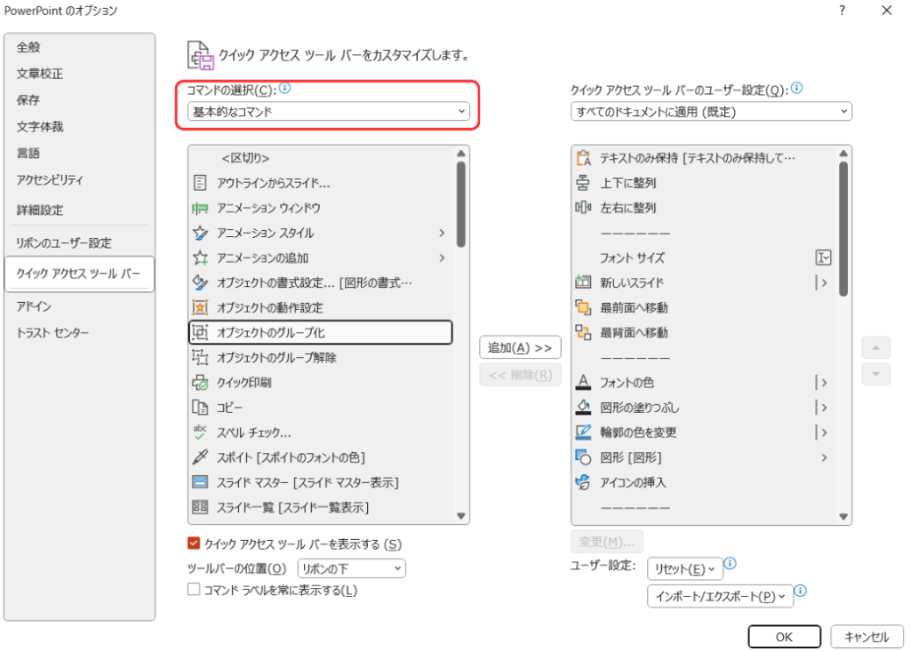Select the トラスト センター category
The width and height of the screenshot is (910, 651).
click(x=52, y=332)
